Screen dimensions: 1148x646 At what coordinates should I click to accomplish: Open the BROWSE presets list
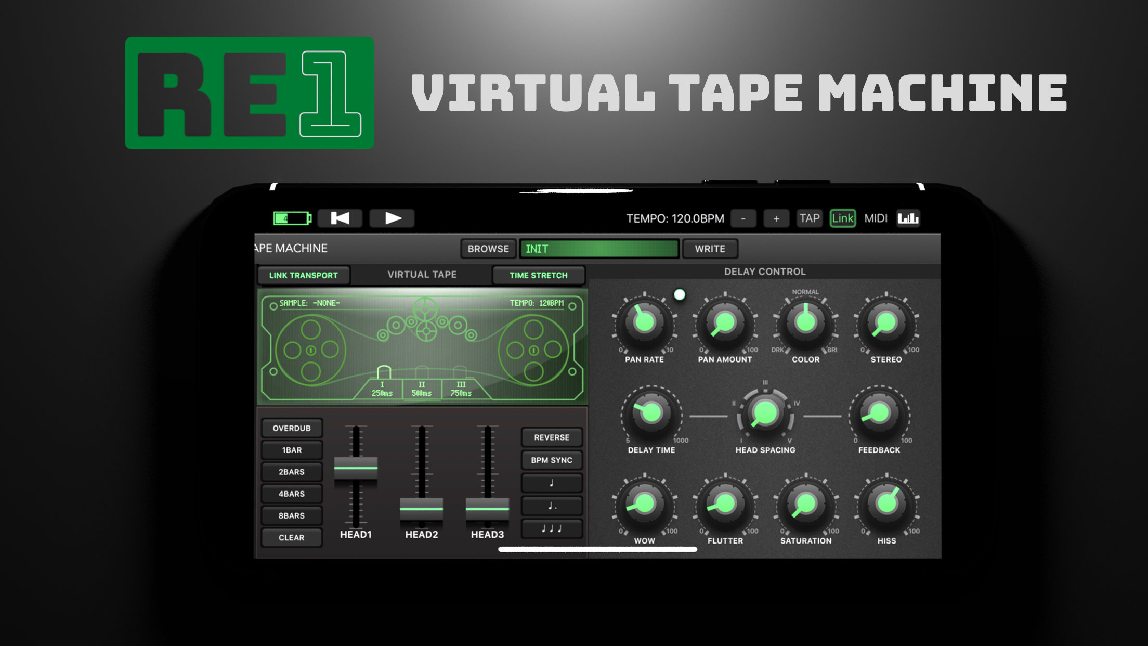click(x=488, y=249)
